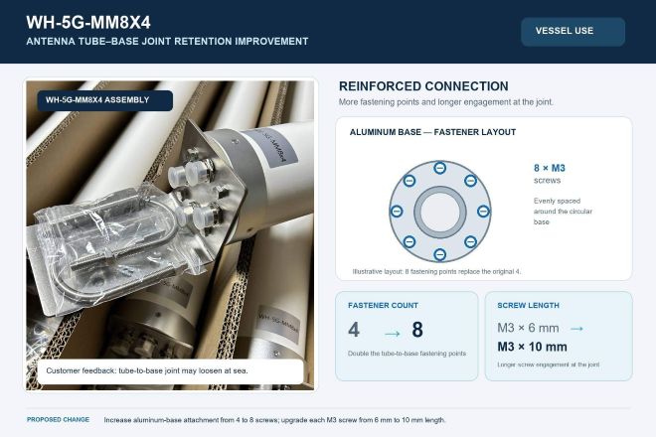
Task: Click the VESSEL USE badge
Action: coord(573,32)
